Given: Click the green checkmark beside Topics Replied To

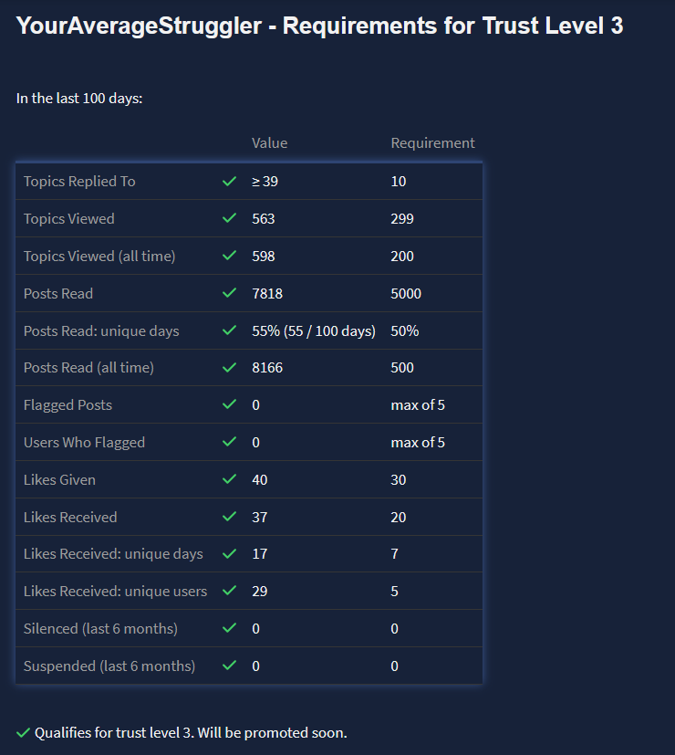Looking at the screenshot, I should point(230,182).
